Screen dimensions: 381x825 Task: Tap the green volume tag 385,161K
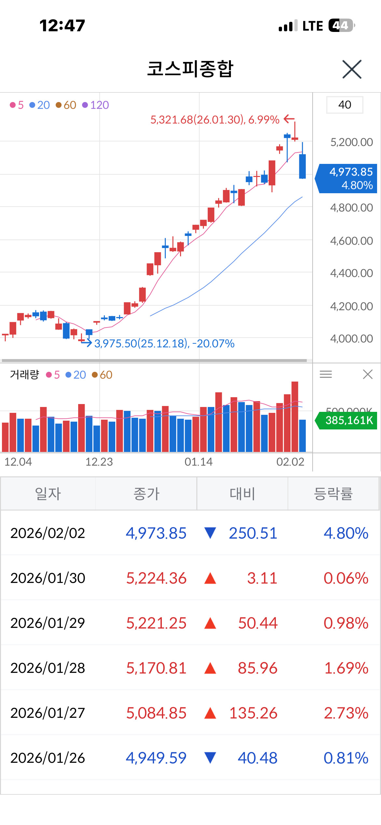[x=346, y=420]
